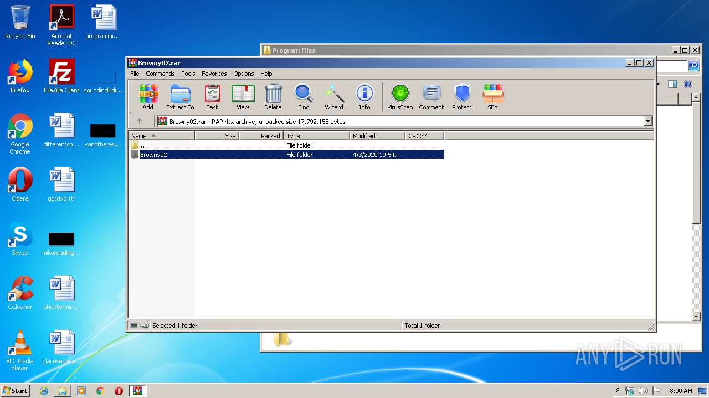Sort by Type column header

(x=316, y=135)
